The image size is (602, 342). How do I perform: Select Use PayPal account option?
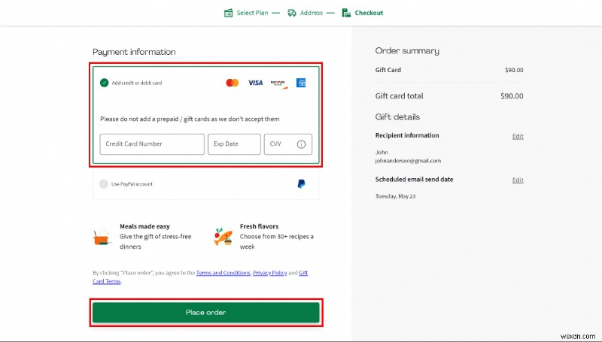pyautogui.click(x=104, y=184)
